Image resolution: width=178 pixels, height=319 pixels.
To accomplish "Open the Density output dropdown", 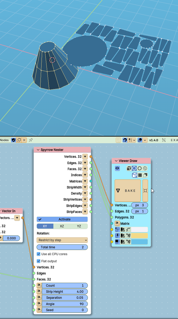I will click(x=85, y=193).
